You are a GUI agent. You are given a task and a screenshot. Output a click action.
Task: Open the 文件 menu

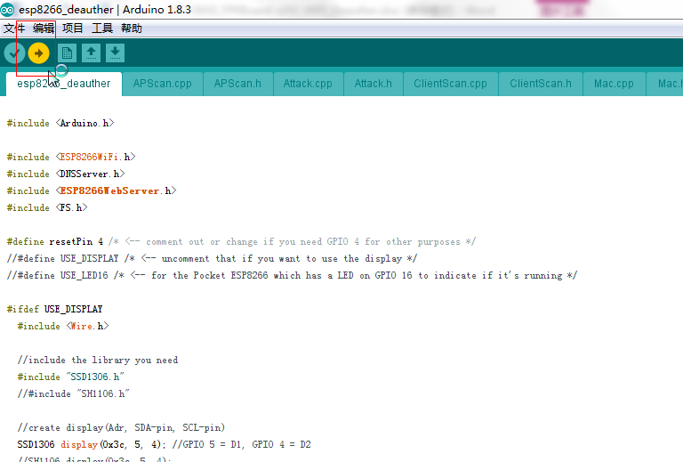pyautogui.click(x=14, y=28)
